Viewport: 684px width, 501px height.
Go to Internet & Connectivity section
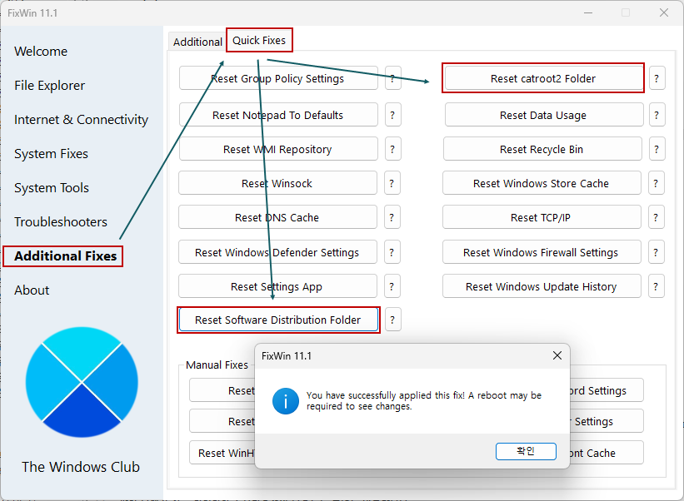(81, 119)
